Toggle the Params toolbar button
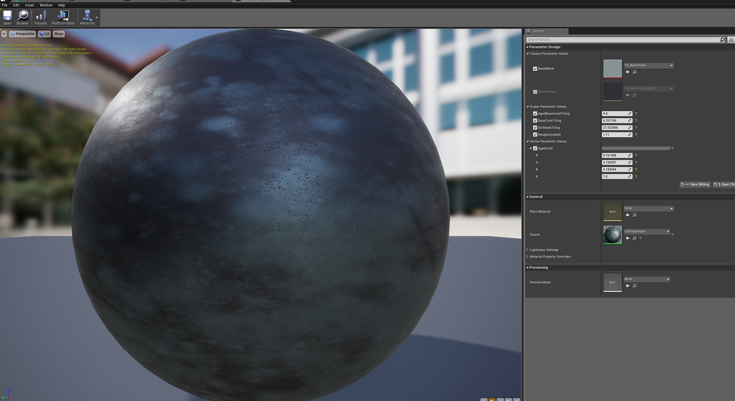Screen dimensions: 735x401 (x=41, y=18)
